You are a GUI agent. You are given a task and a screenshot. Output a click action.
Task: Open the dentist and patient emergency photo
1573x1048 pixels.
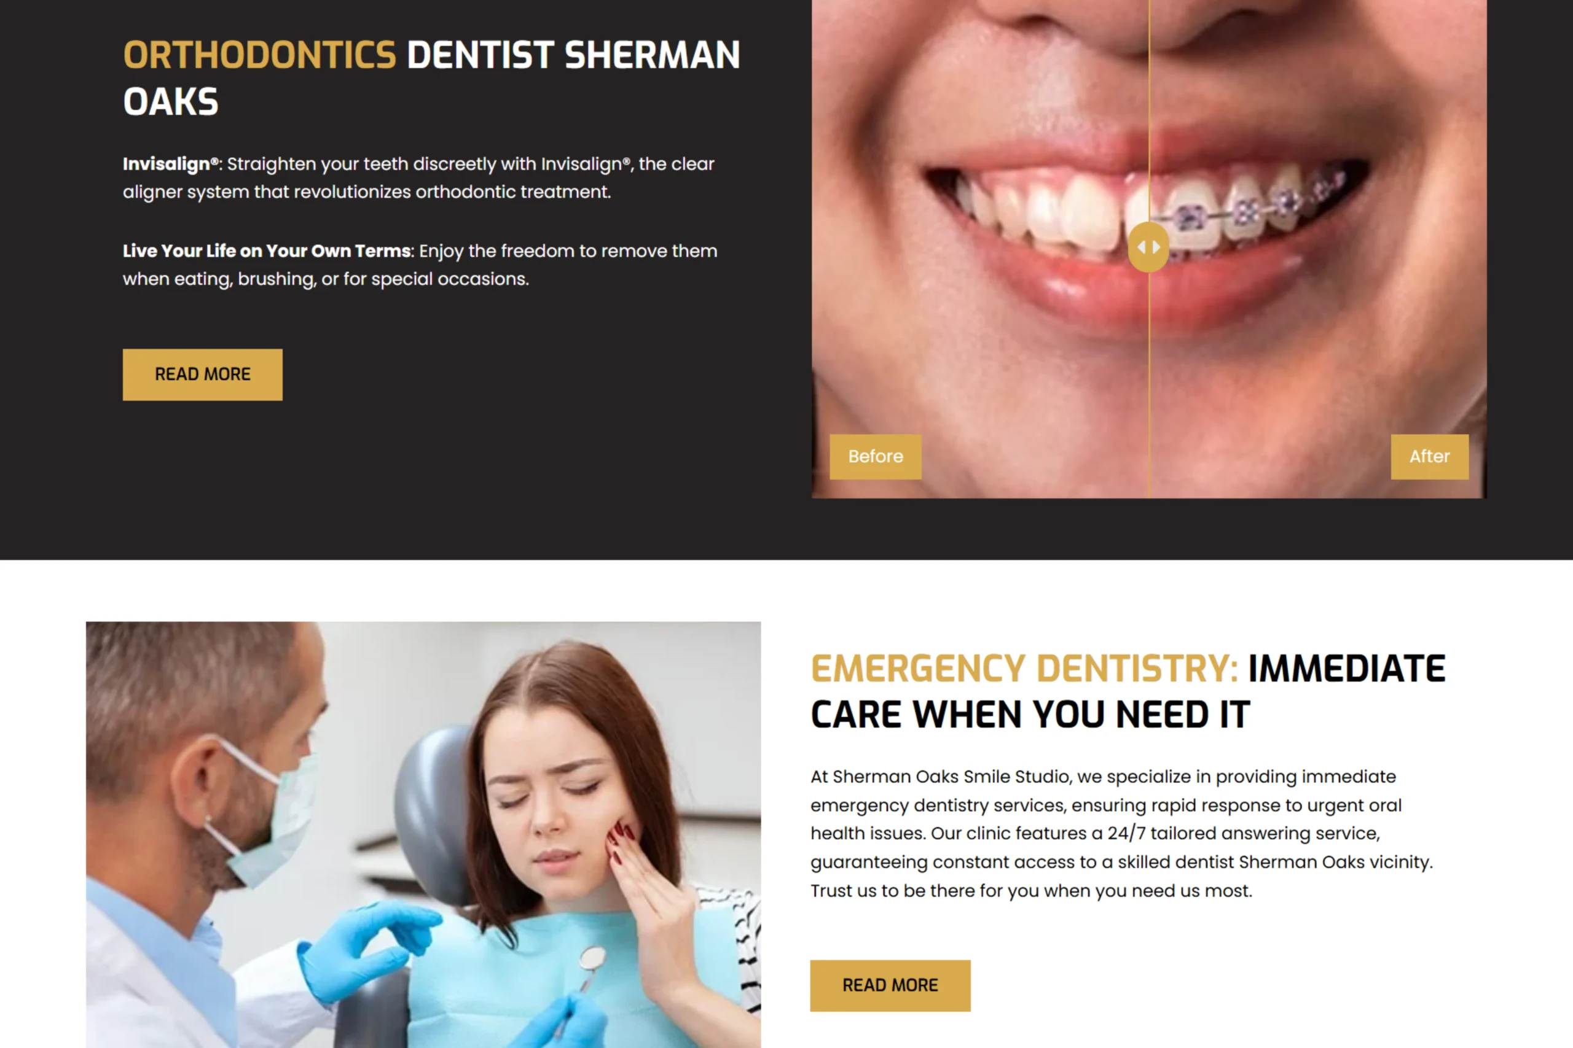click(x=423, y=835)
